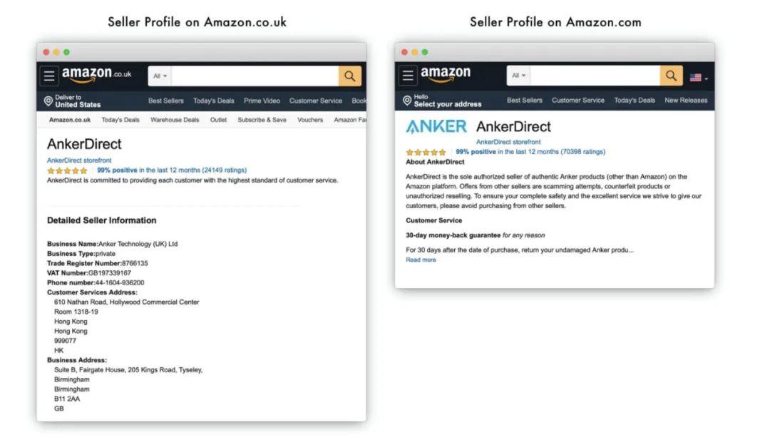The image size is (770, 440).
Task: Click the location pin beside Deliver to United States
Action: tap(48, 101)
